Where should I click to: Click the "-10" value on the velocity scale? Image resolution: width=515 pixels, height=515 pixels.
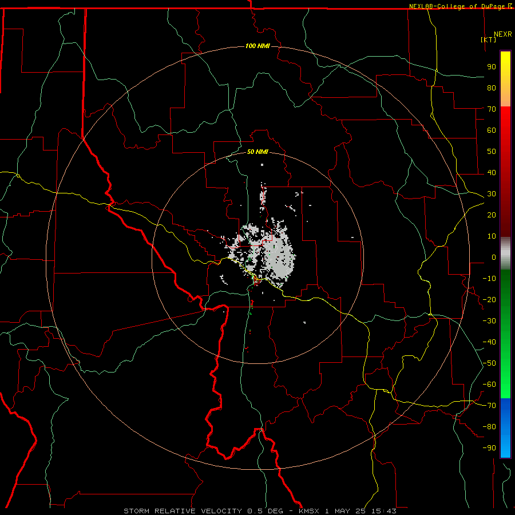[x=489, y=279]
